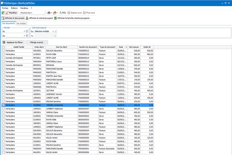Sort by the Libellé famille column header

(19, 47)
